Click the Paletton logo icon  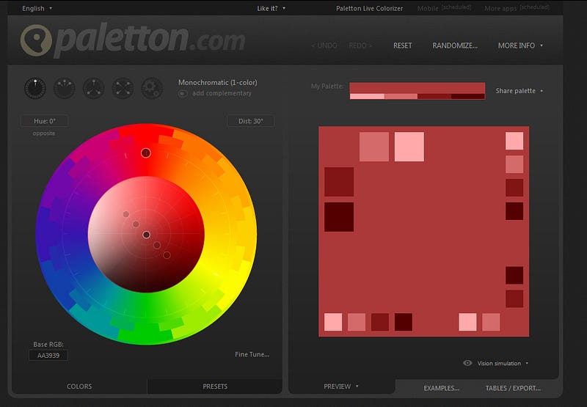36,40
